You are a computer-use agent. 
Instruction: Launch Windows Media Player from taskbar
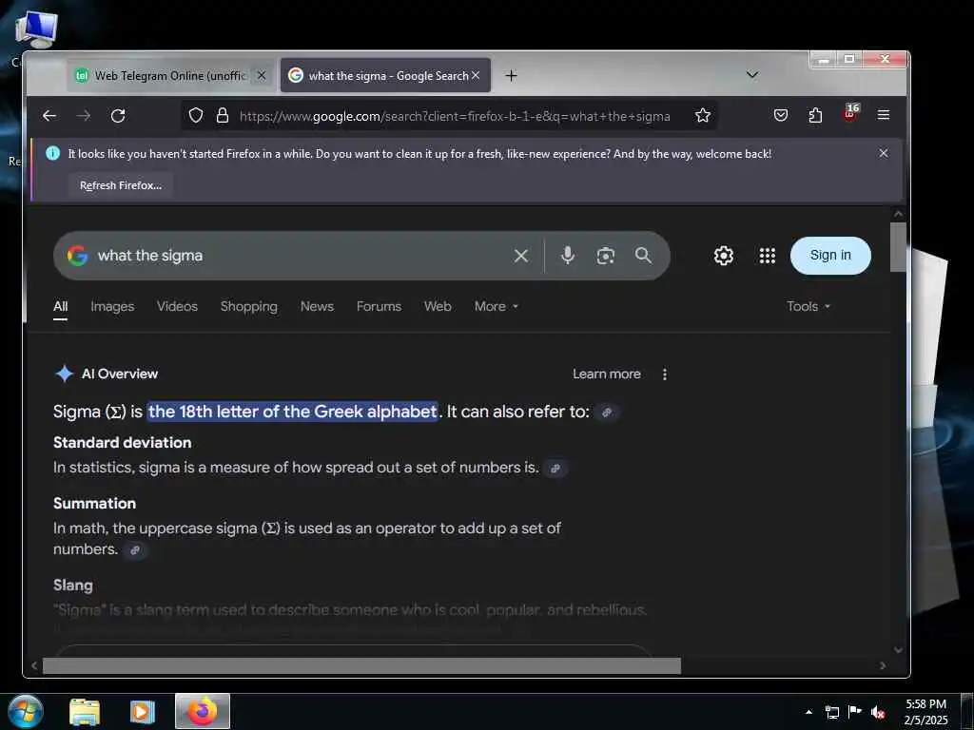pyautogui.click(x=143, y=712)
